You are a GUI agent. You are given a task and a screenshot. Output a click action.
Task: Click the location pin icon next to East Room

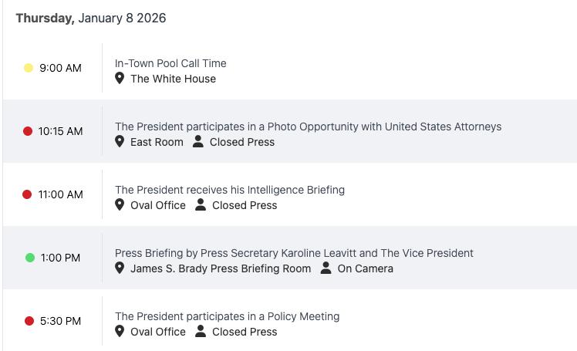click(x=120, y=142)
